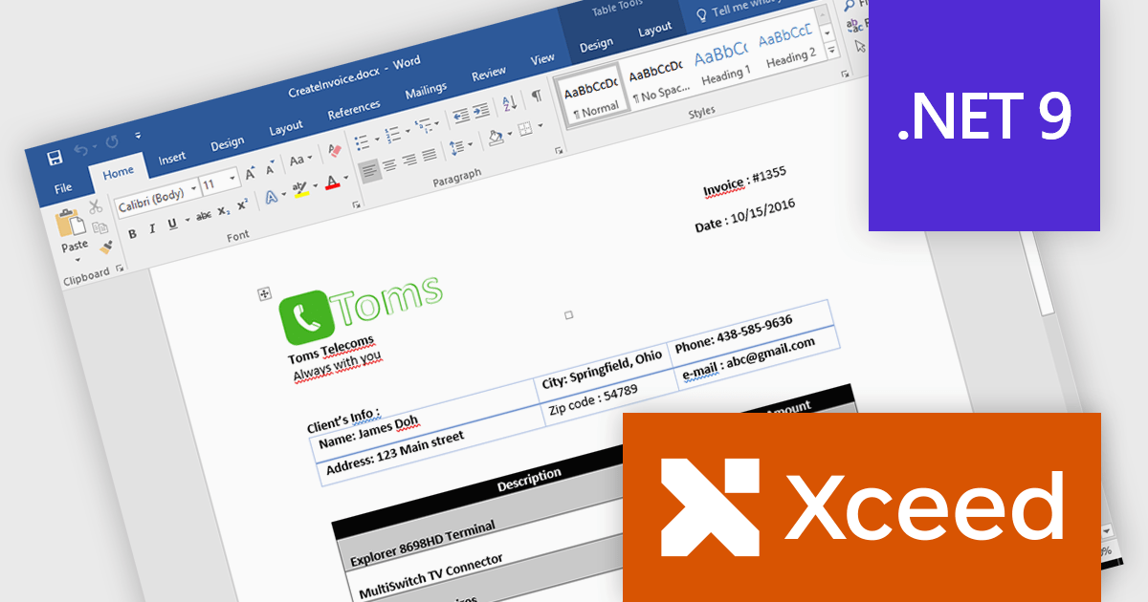This screenshot has height=602, width=1148.
Task: Center the text
Action: tap(389, 164)
